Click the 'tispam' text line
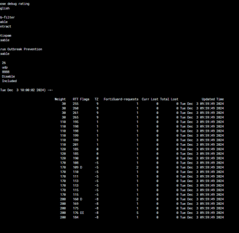Screen dimensions: 239x233 point(6,36)
